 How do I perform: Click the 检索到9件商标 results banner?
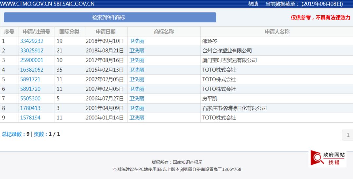pos(110,18)
